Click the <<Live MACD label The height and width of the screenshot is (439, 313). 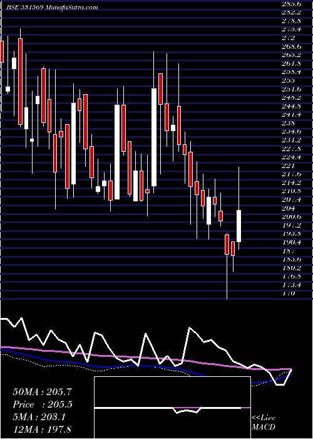click(264, 423)
